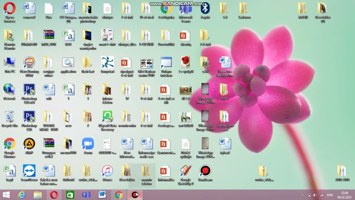The height and width of the screenshot is (200, 355).
Task: Switch to Opera in the taskbar
Action: point(54,195)
